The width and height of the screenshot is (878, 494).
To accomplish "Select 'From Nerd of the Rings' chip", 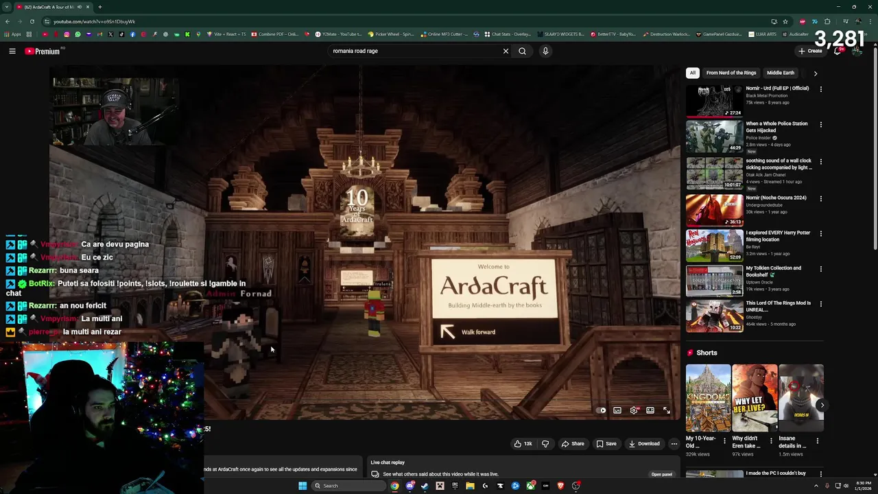I will (x=731, y=73).
